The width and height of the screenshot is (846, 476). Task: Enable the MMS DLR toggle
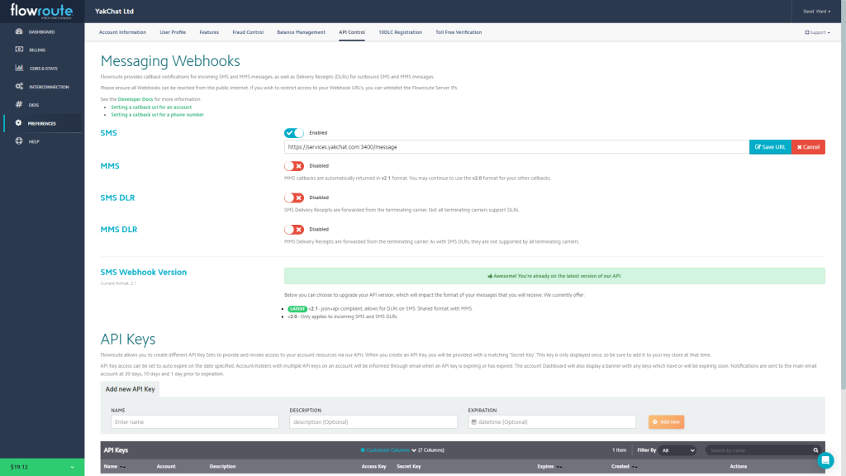coord(294,230)
